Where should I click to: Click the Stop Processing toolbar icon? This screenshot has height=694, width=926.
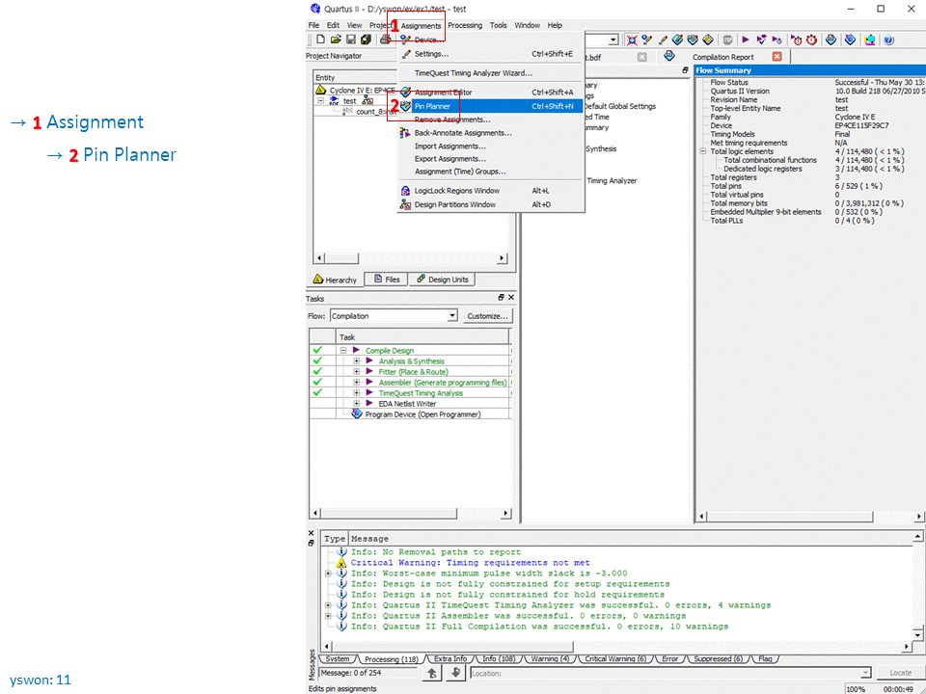click(x=727, y=40)
